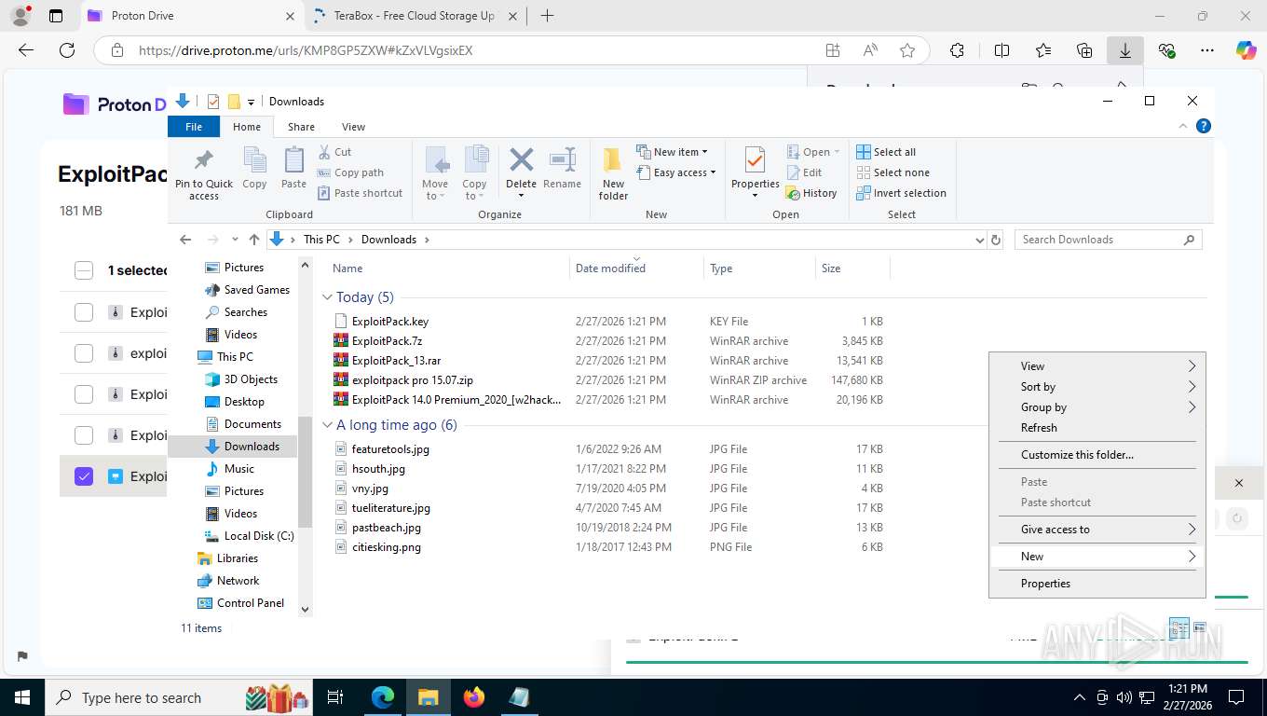
Task: Open the Move to ribbon button
Action: pos(435,173)
